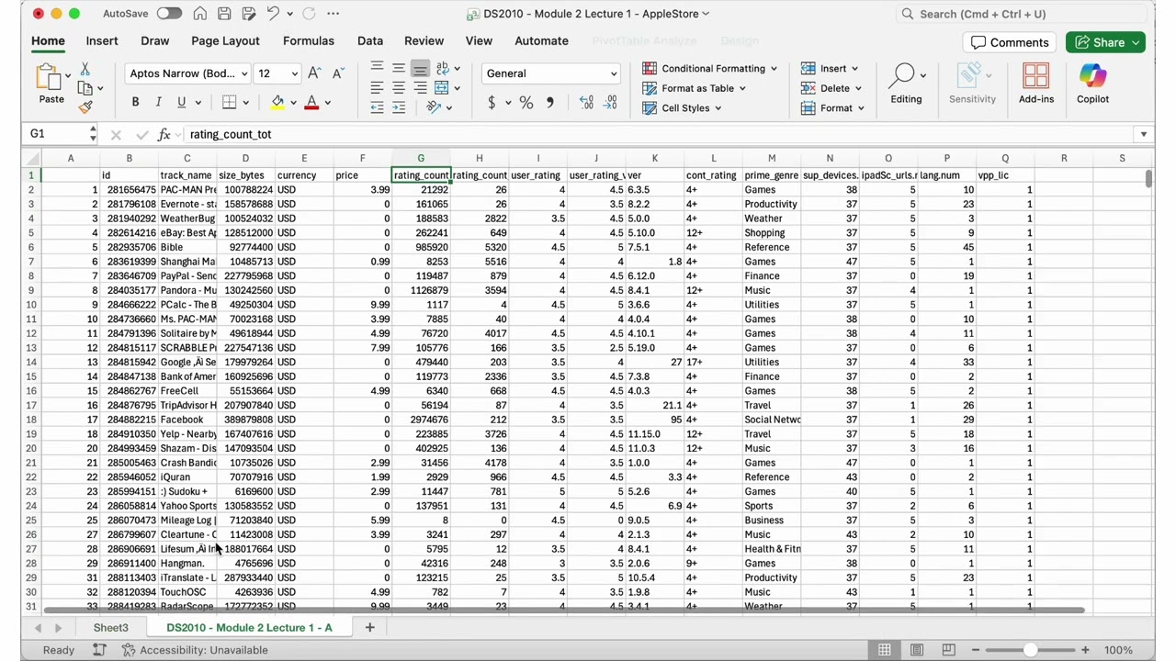Toggle the AutoSave switch

point(169,14)
